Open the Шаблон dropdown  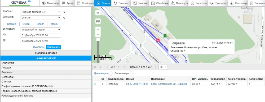(x=41, y=12)
